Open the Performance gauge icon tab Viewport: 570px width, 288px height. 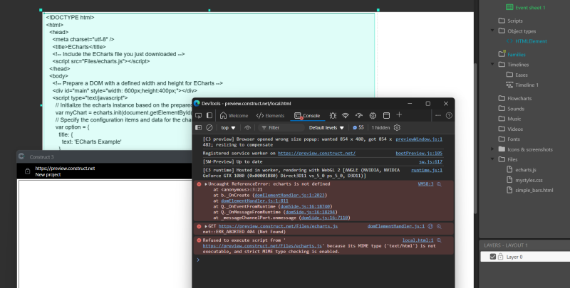point(359,115)
